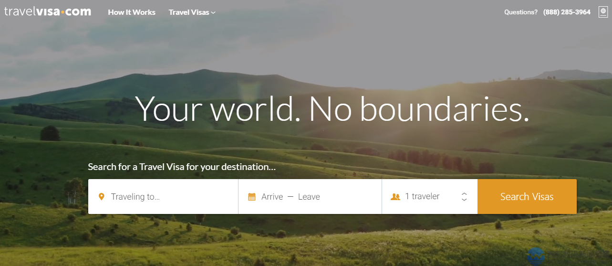Image resolution: width=612 pixels, height=266 pixels.
Task: Call the (888) 285-3964 phone link
Action: (567, 12)
